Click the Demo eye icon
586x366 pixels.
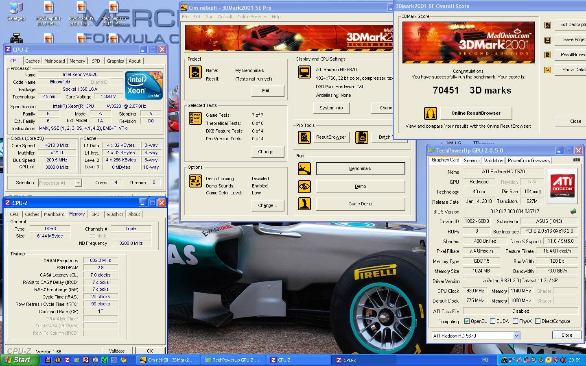tap(304, 187)
